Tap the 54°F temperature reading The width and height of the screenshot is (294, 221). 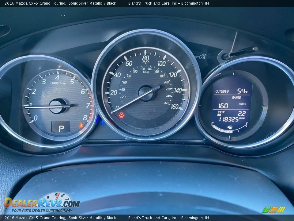pos(242,91)
